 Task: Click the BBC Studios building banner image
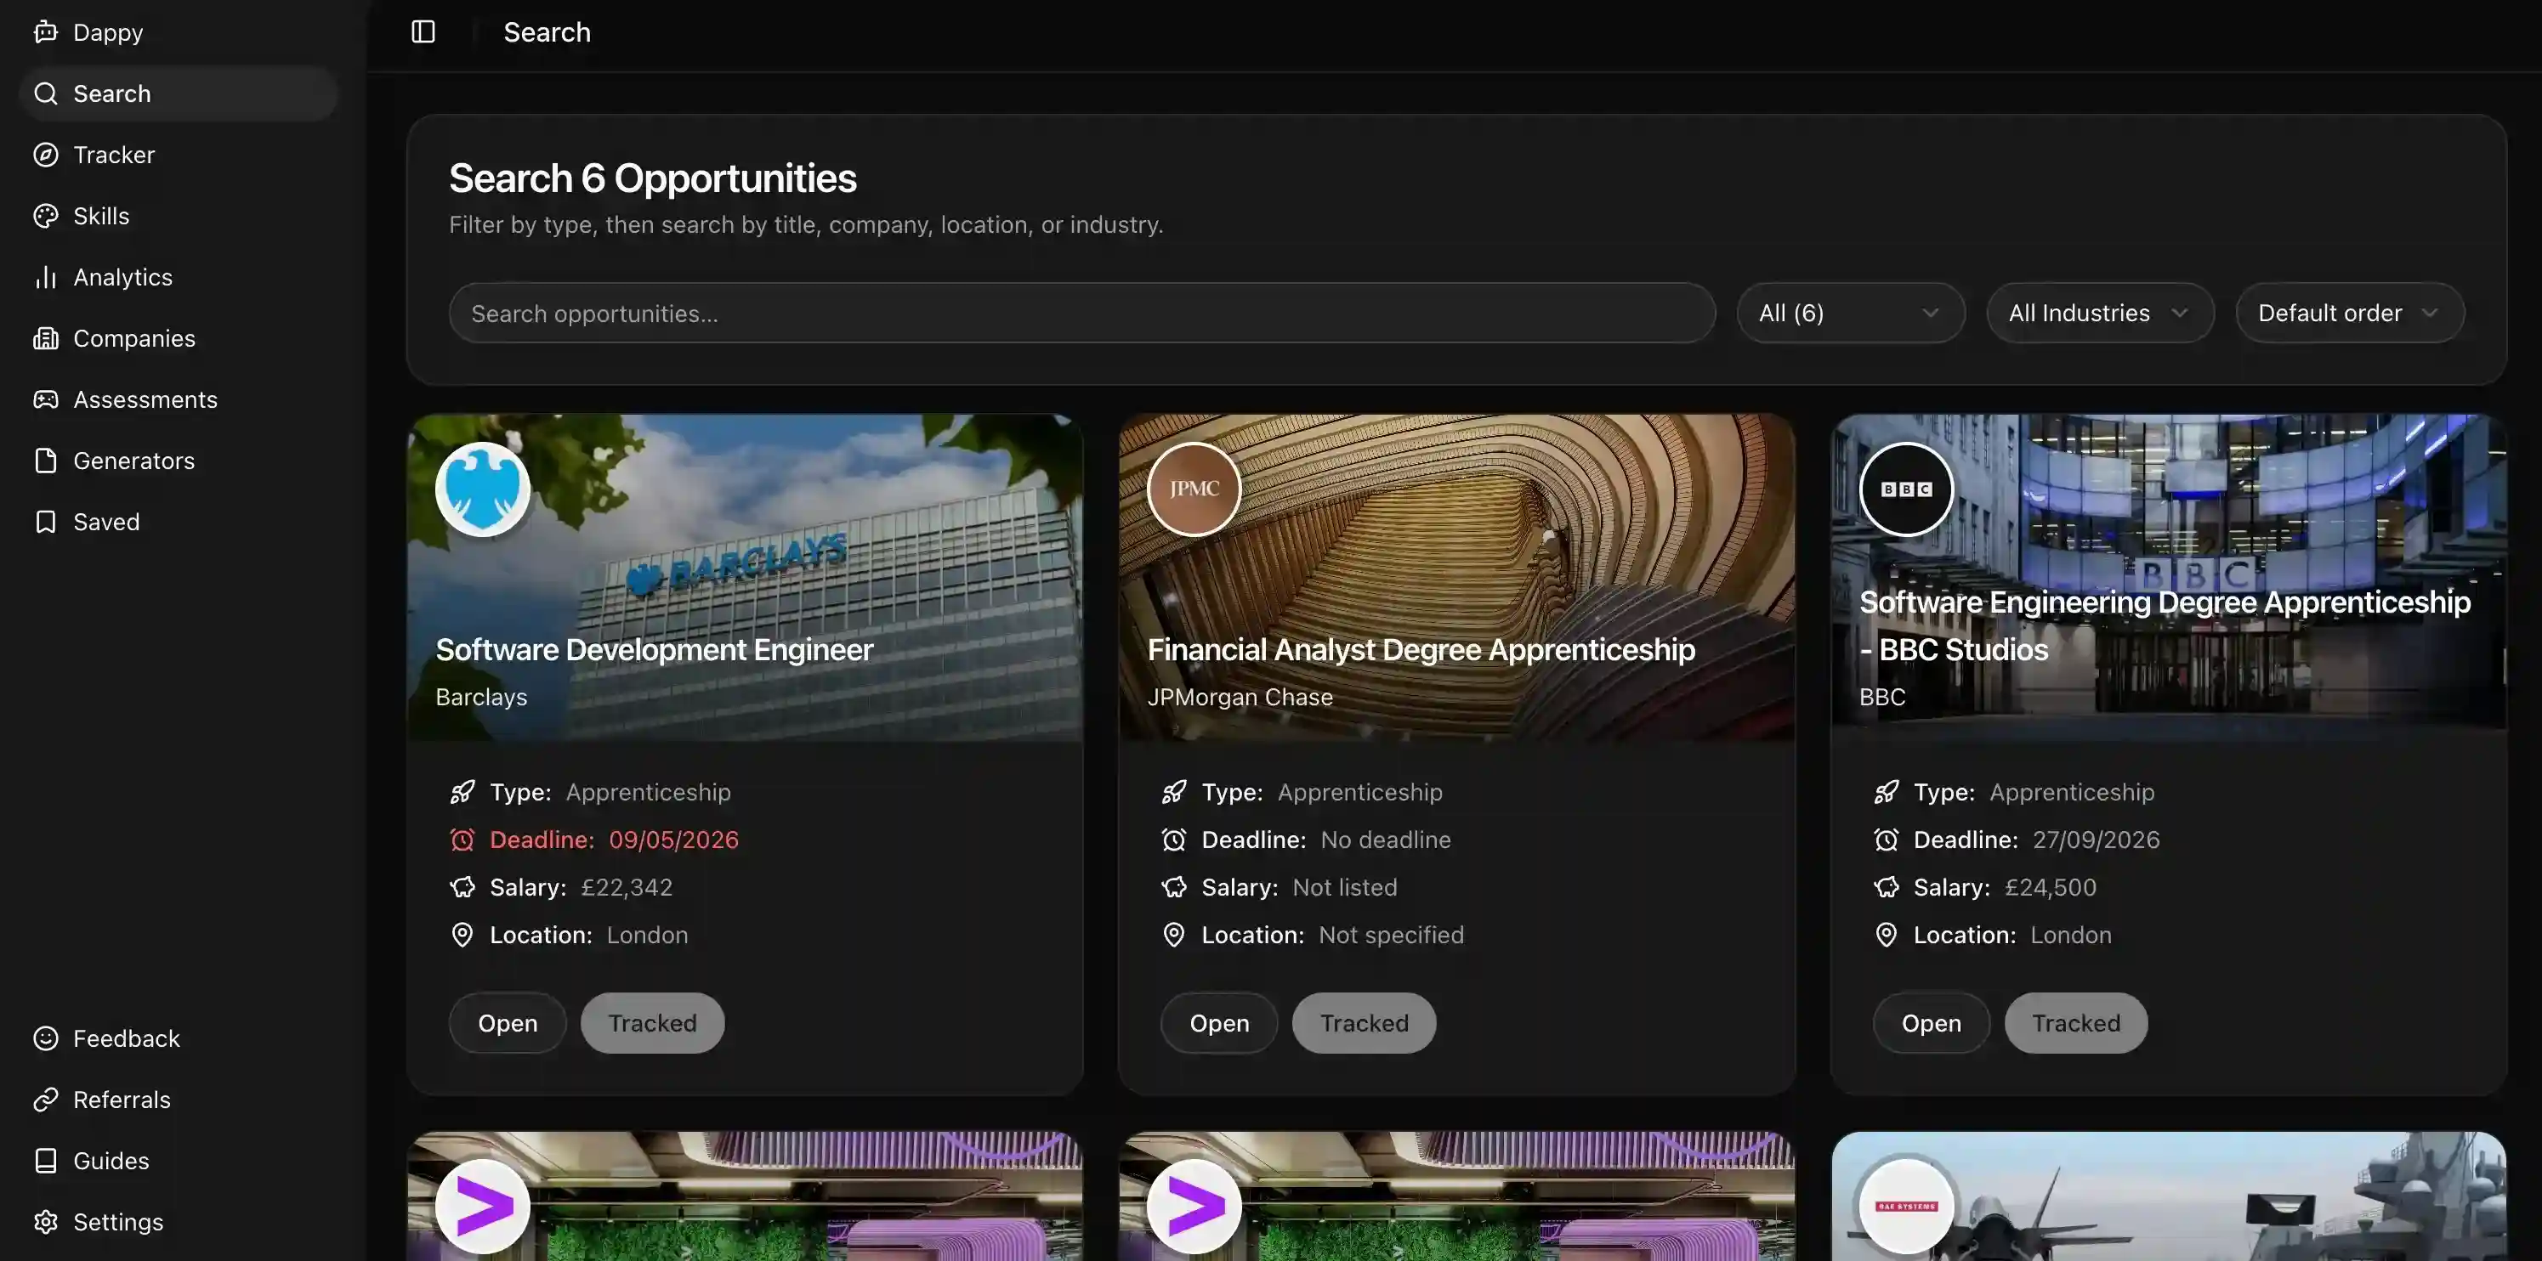[x=2169, y=577]
